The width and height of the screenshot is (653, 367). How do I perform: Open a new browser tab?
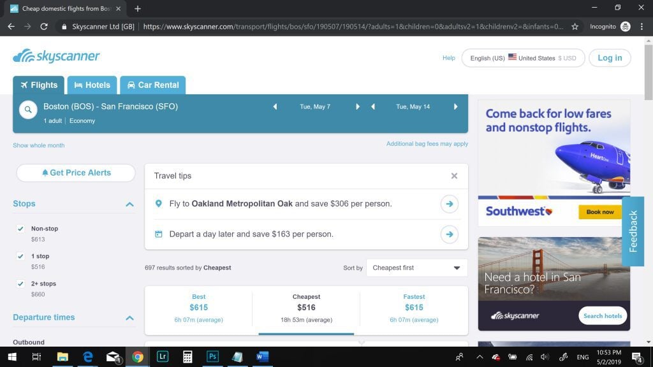click(138, 8)
